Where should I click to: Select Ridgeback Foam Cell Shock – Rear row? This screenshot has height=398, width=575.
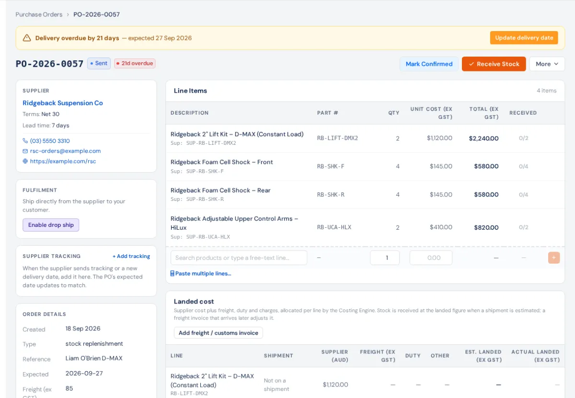365,195
